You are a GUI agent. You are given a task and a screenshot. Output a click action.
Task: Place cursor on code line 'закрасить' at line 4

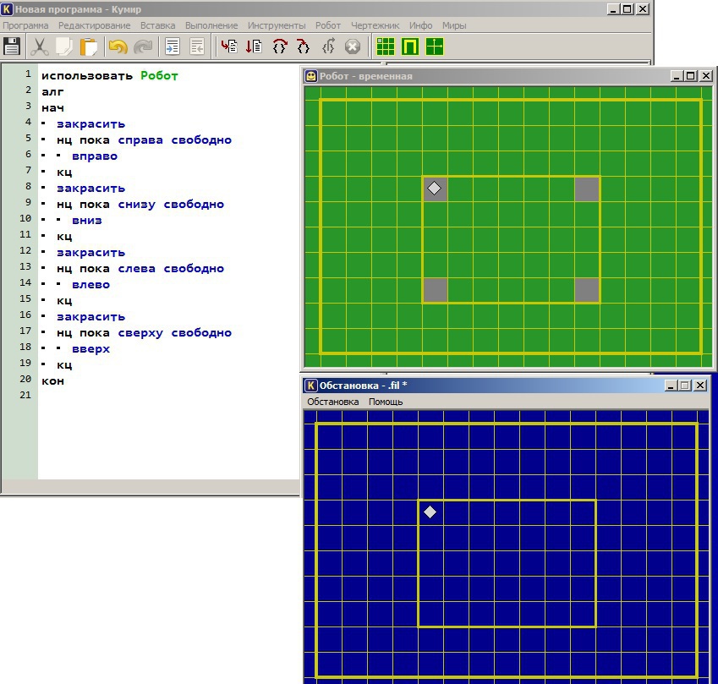[90, 123]
